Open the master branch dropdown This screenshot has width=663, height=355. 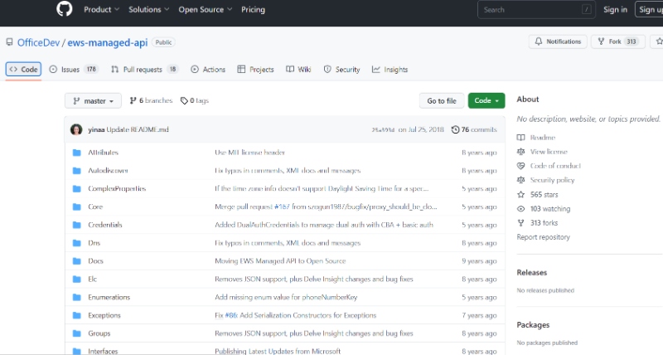click(93, 101)
